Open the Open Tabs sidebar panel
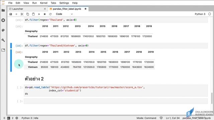The height and width of the screenshot is (120, 214). tap(3, 50)
